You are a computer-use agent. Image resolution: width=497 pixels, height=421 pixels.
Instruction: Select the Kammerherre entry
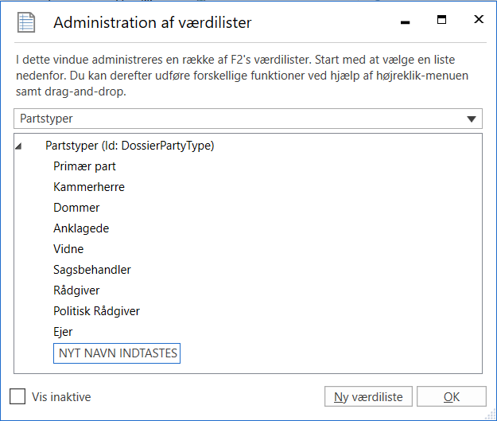pyautogui.click(x=89, y=187)
